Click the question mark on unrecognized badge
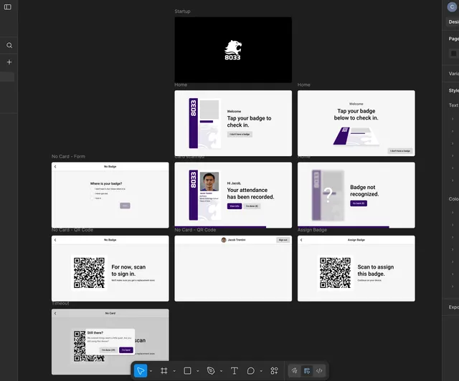Viewport: 459px width, 381px height. point(328,195)
